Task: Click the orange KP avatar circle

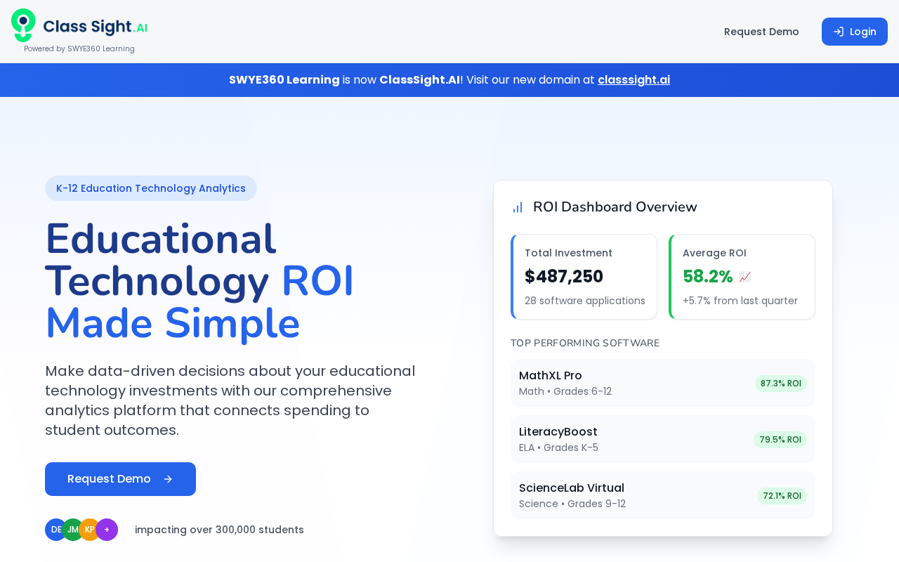Action: click(90, 530)
